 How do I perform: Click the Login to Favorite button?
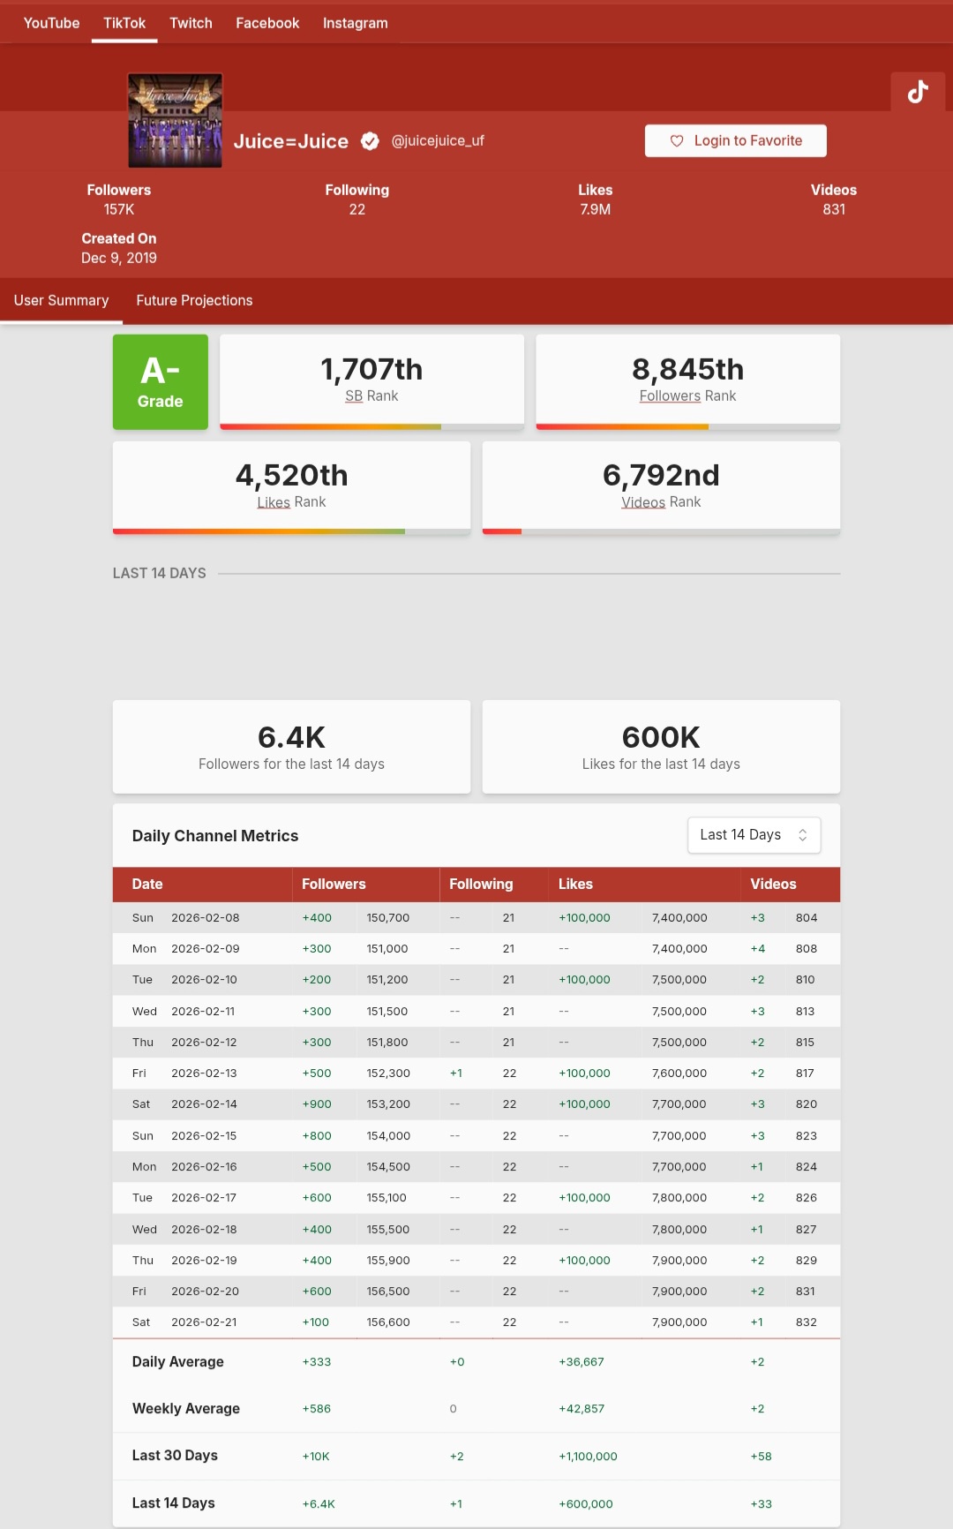click(x=735, y=141)
